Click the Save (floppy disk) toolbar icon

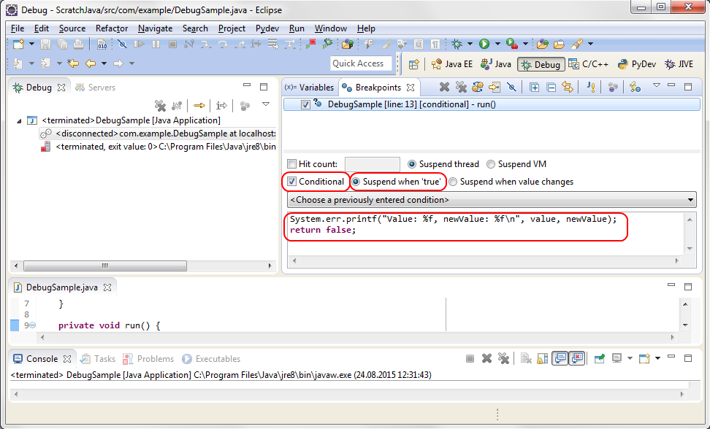(45, 44)
